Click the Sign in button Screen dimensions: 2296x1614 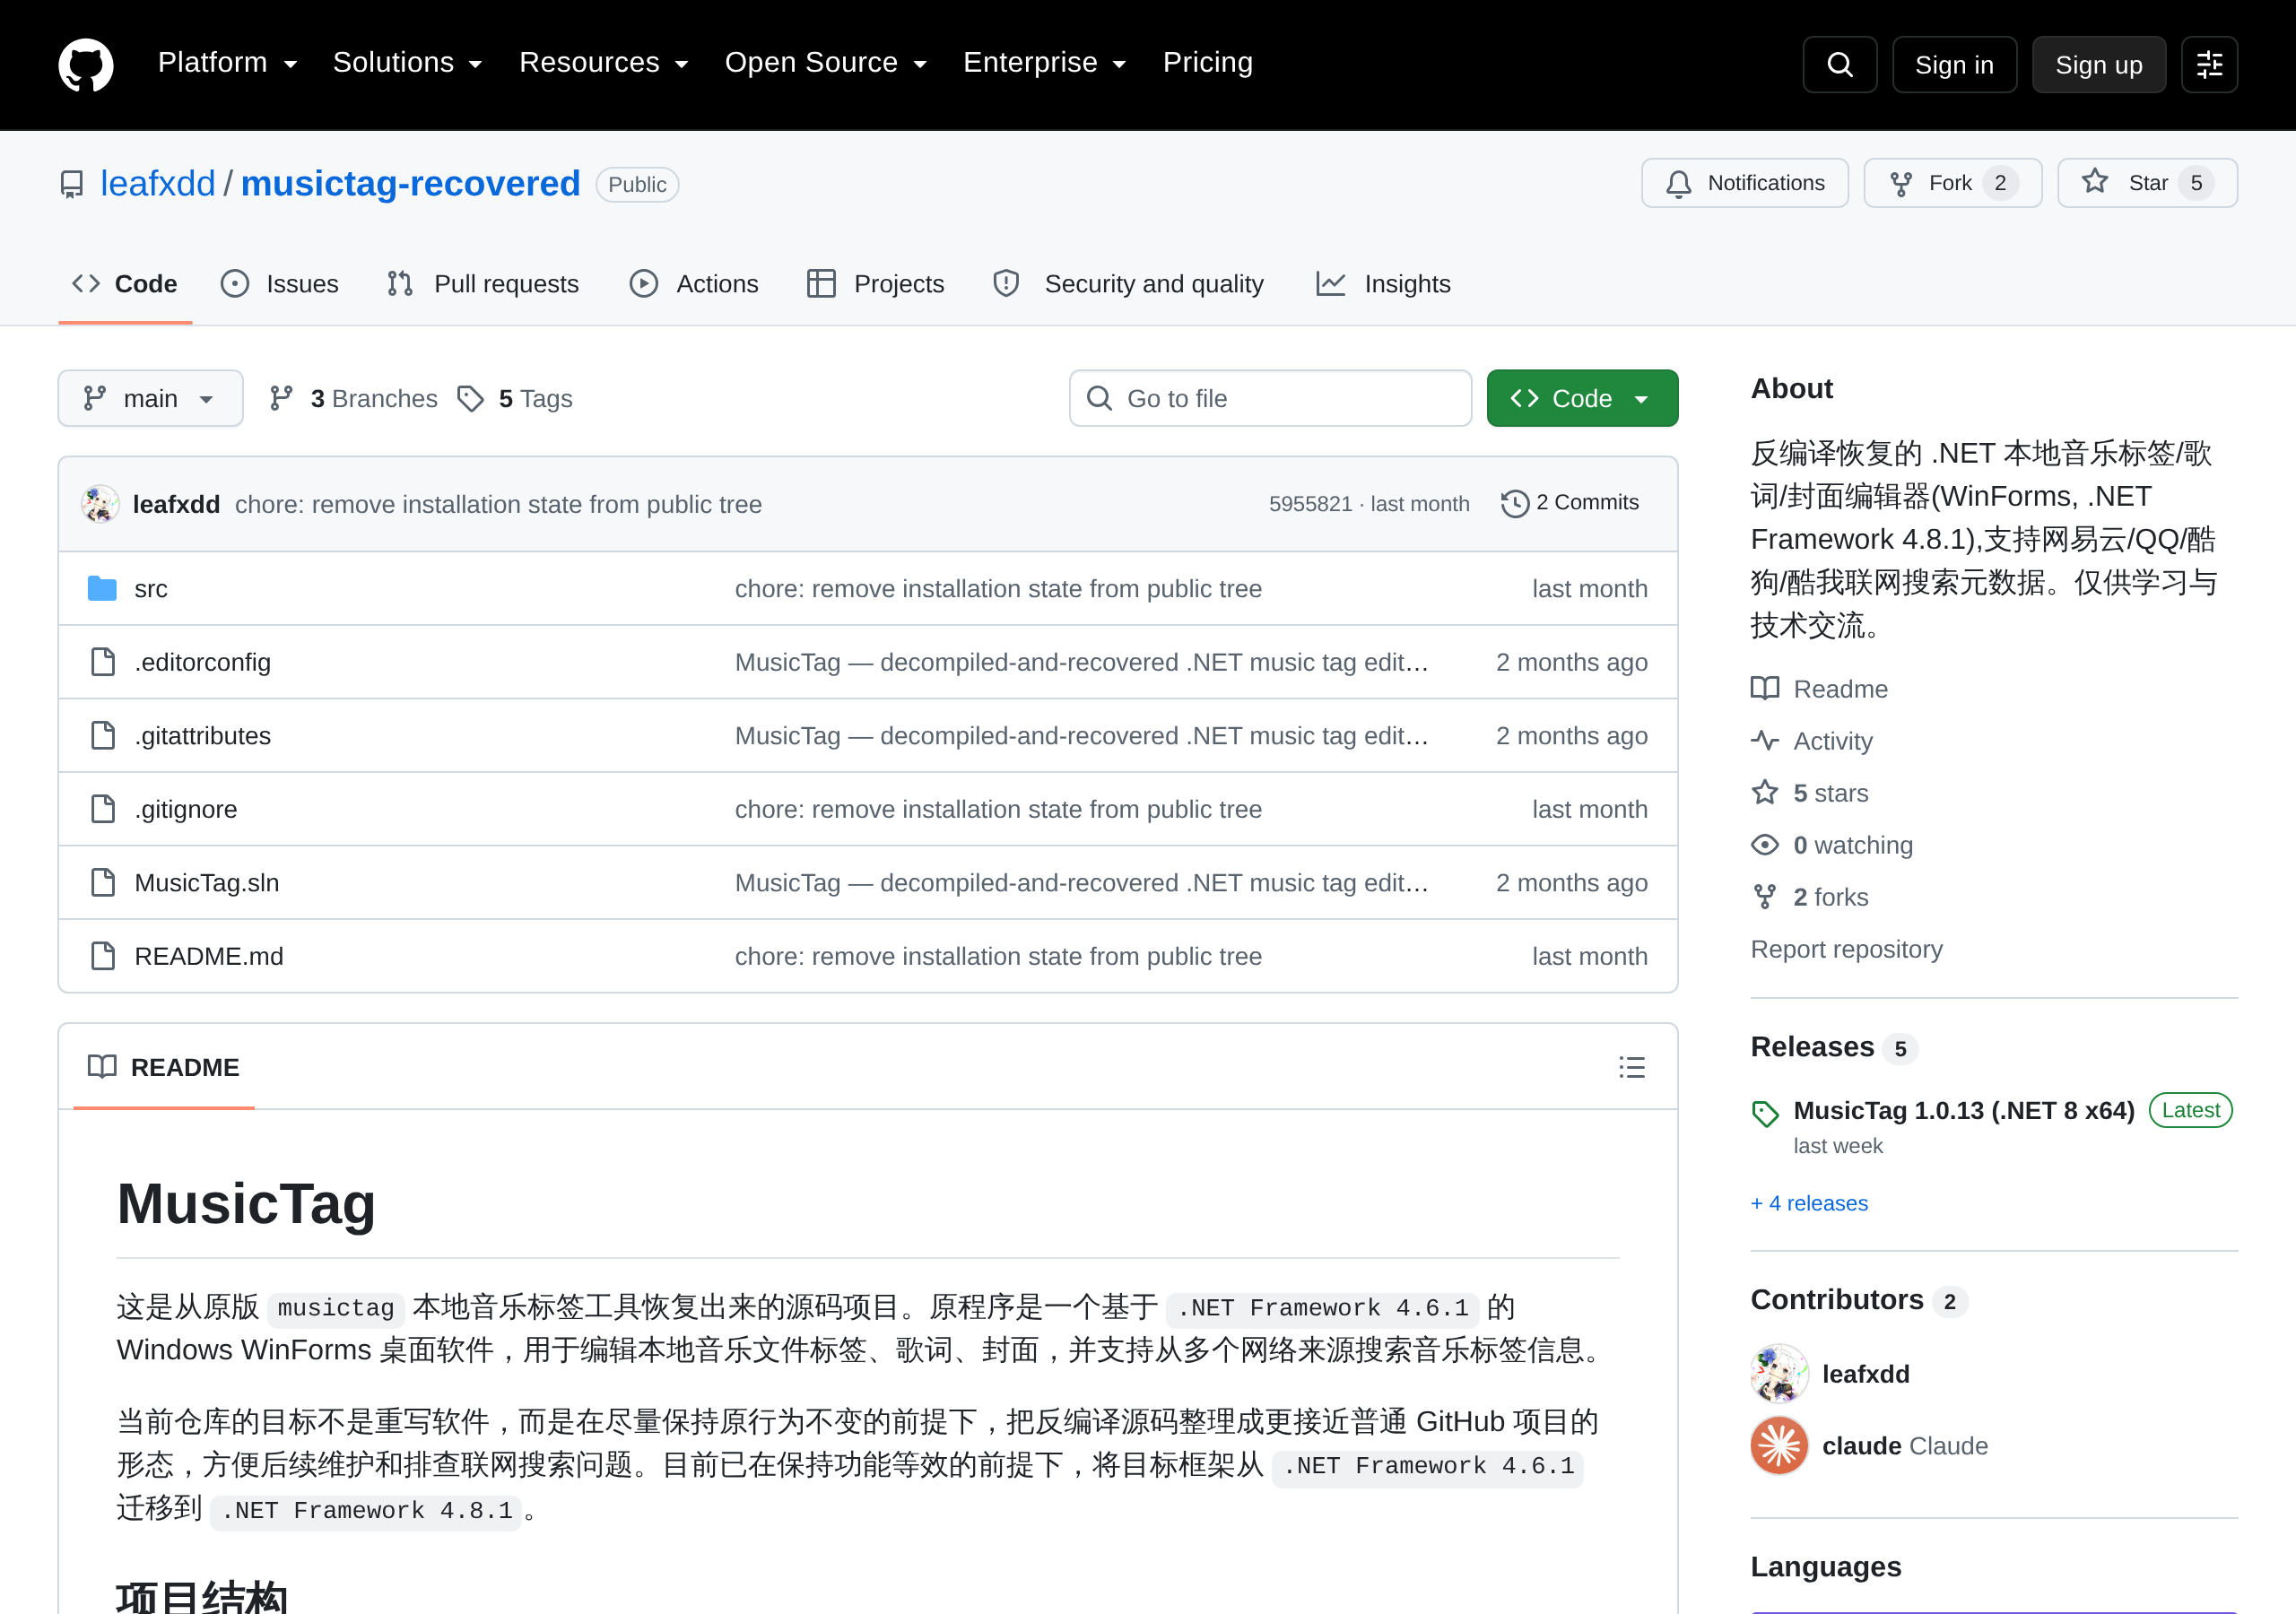point(1954,65)
